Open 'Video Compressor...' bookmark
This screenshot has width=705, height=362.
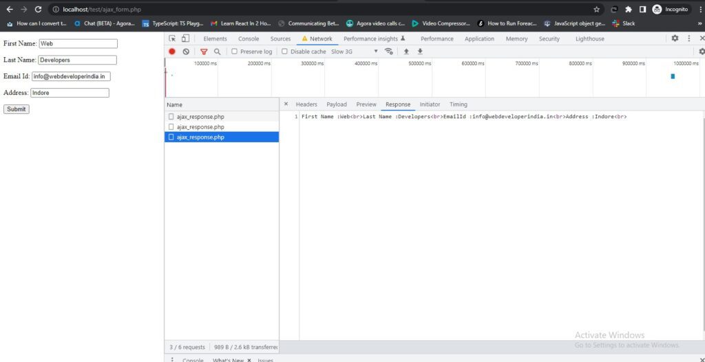441,23
